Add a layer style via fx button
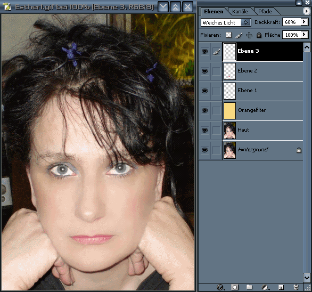This screenshot has height=292, width=312. [x=220, y=287]
